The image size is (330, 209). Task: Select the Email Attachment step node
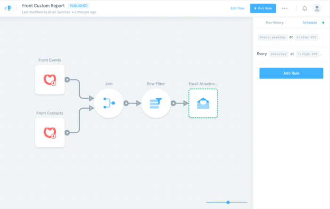[203, 103]
